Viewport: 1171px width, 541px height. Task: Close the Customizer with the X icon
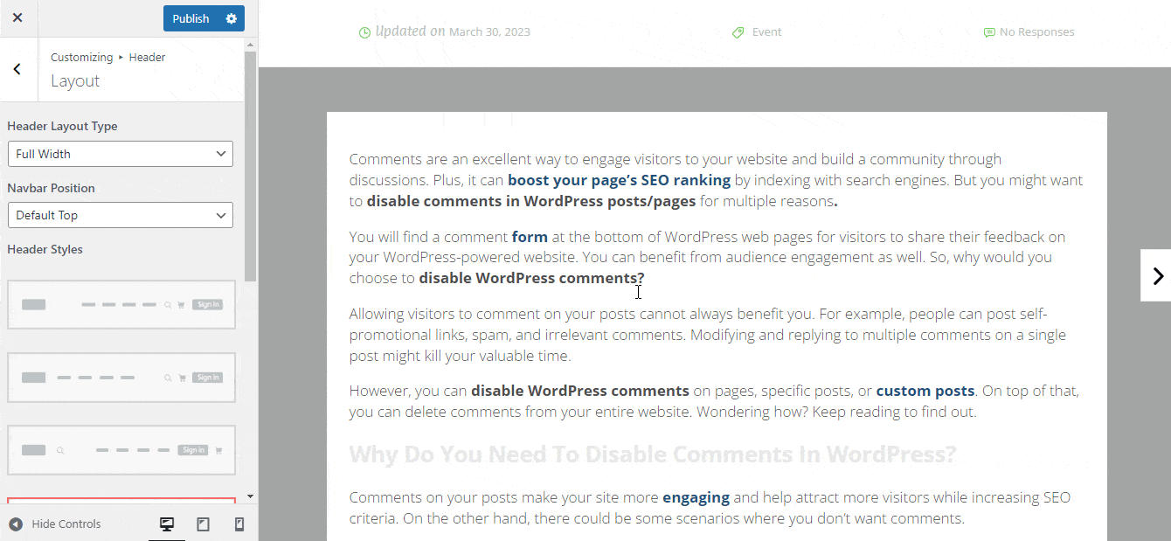[x=17, y=18]
